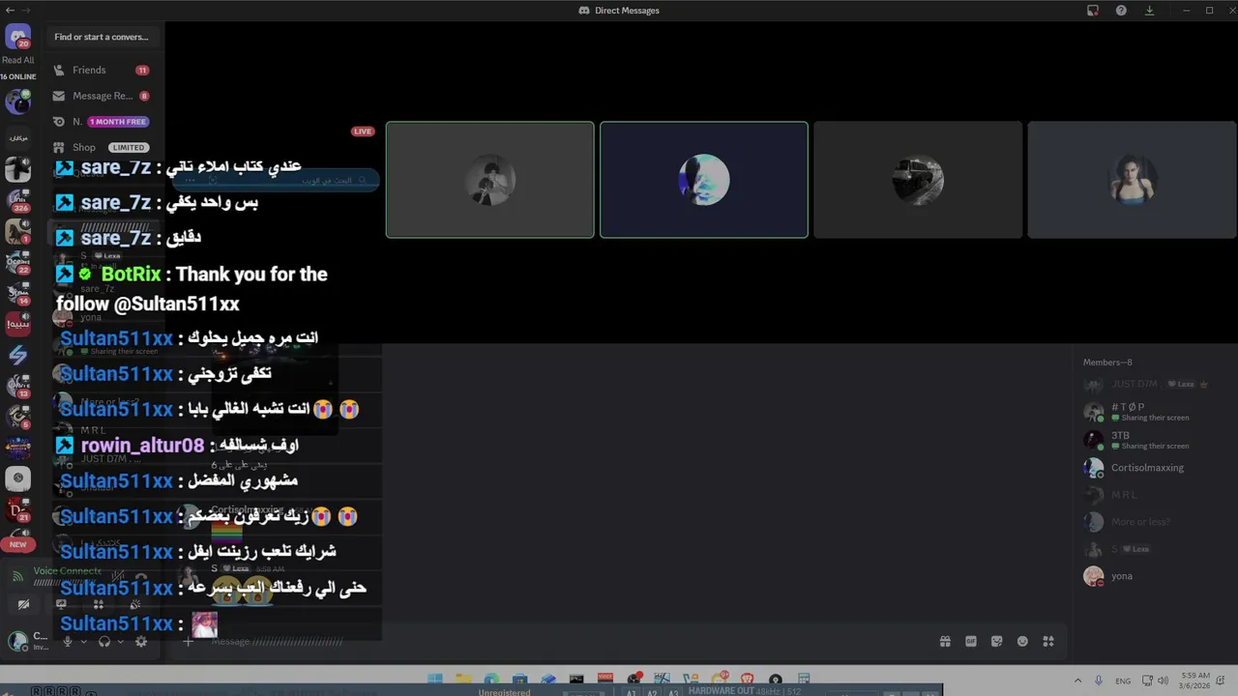Viewport: 1238px width, 696px height.
Task: Click the red NEW pill in server list
Action: coord(17,544)
